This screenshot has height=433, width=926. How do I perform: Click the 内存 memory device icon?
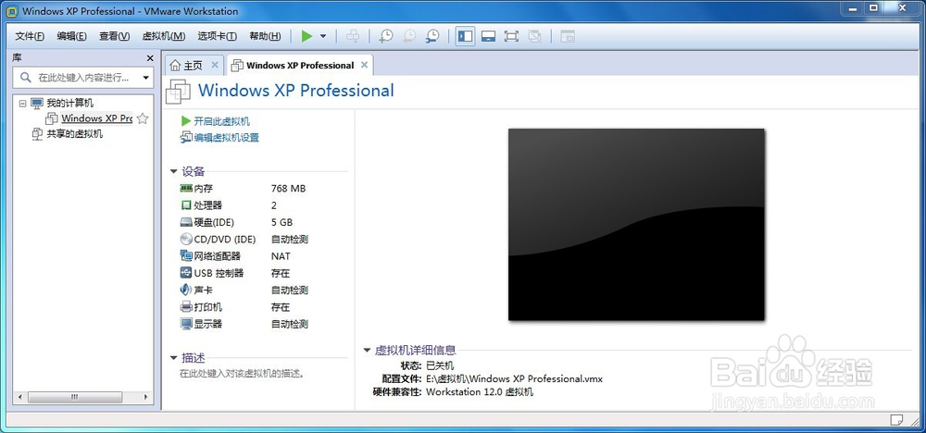[186, 188]
